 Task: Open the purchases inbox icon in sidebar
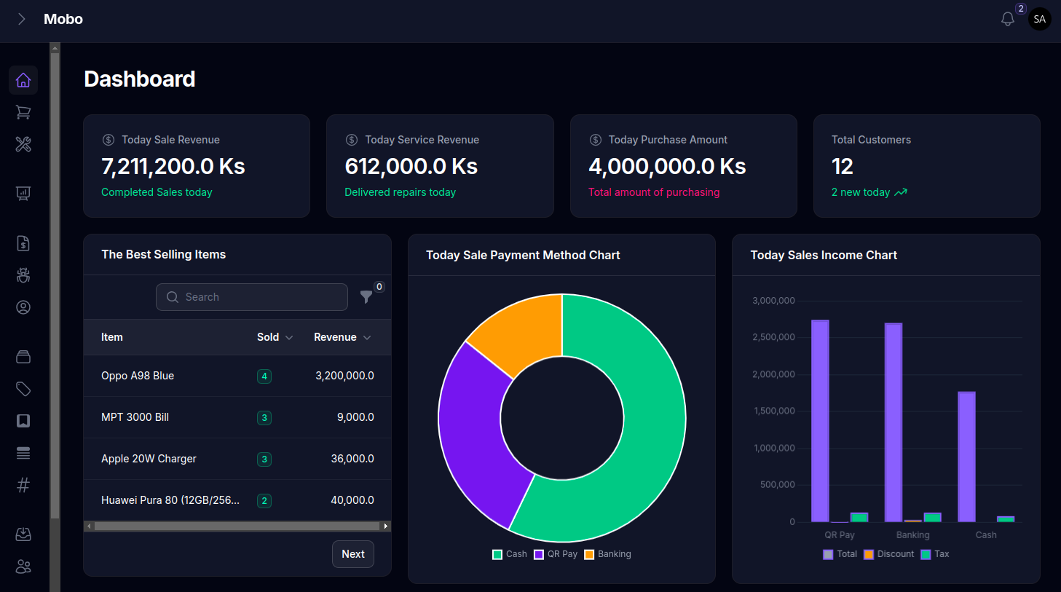coord(23,534)
